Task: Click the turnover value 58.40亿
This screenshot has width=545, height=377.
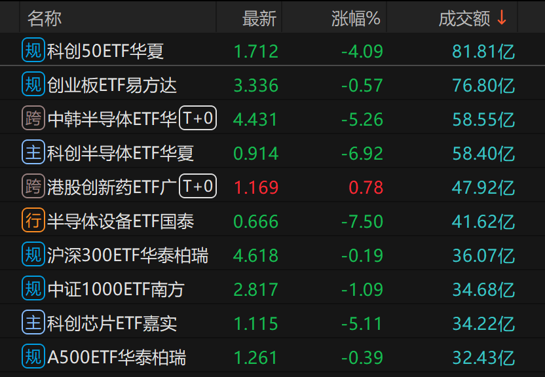Action: point(483,153)
